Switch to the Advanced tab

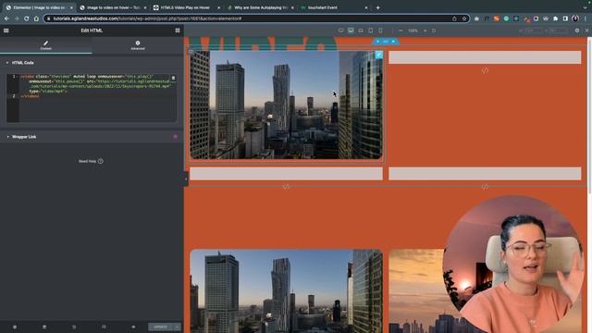click(x=138, y=45)
